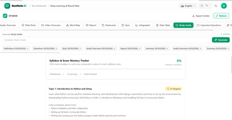This screenshot has width=232, height=120.
Task: Click the Restore button
Action: (221, 16)
